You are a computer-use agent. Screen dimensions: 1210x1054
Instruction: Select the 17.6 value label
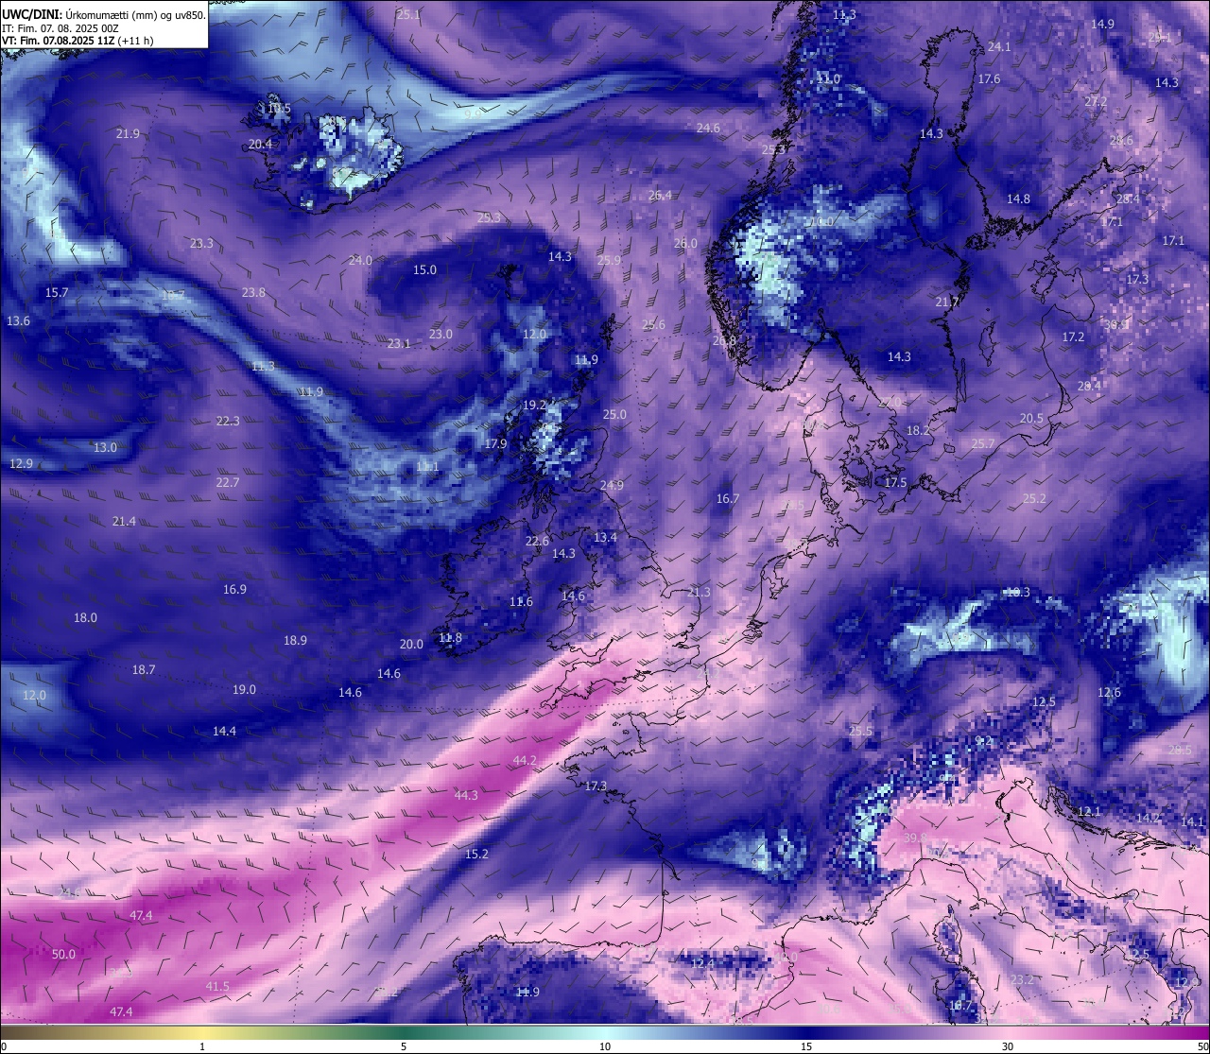point(989,79)
